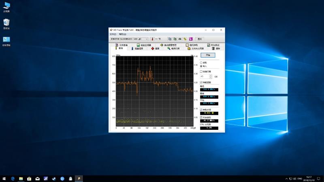
Task: Select the Write radio button
Action: point(201,66)
